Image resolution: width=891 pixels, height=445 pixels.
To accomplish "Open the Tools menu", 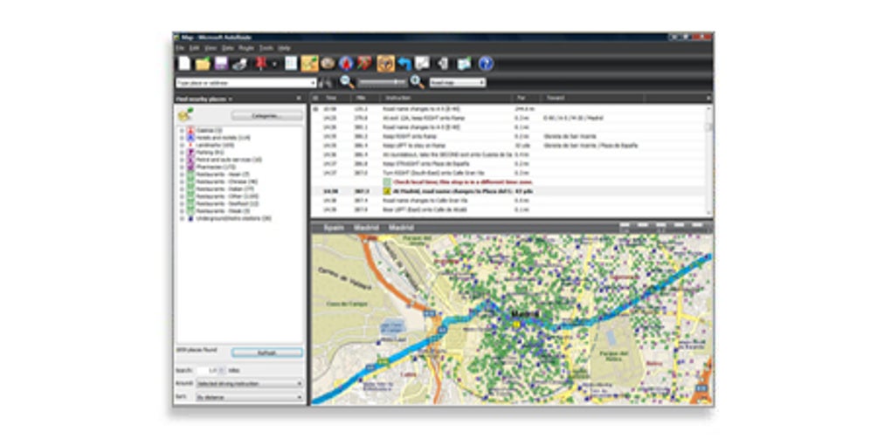I will coord(266,48).
